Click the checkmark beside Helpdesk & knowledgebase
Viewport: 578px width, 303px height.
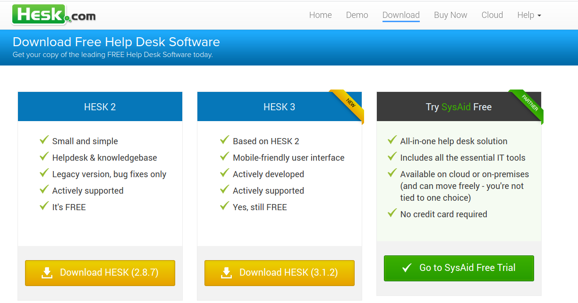44,156
